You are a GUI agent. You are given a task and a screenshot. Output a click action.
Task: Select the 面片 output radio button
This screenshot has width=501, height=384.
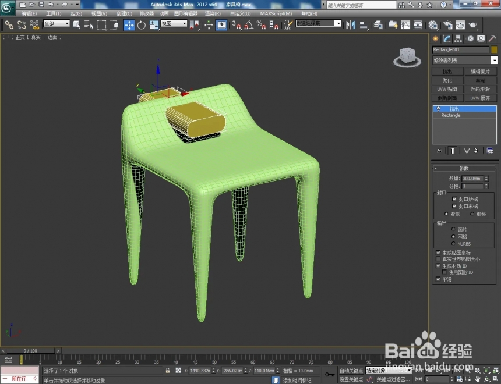coord(453,229)
